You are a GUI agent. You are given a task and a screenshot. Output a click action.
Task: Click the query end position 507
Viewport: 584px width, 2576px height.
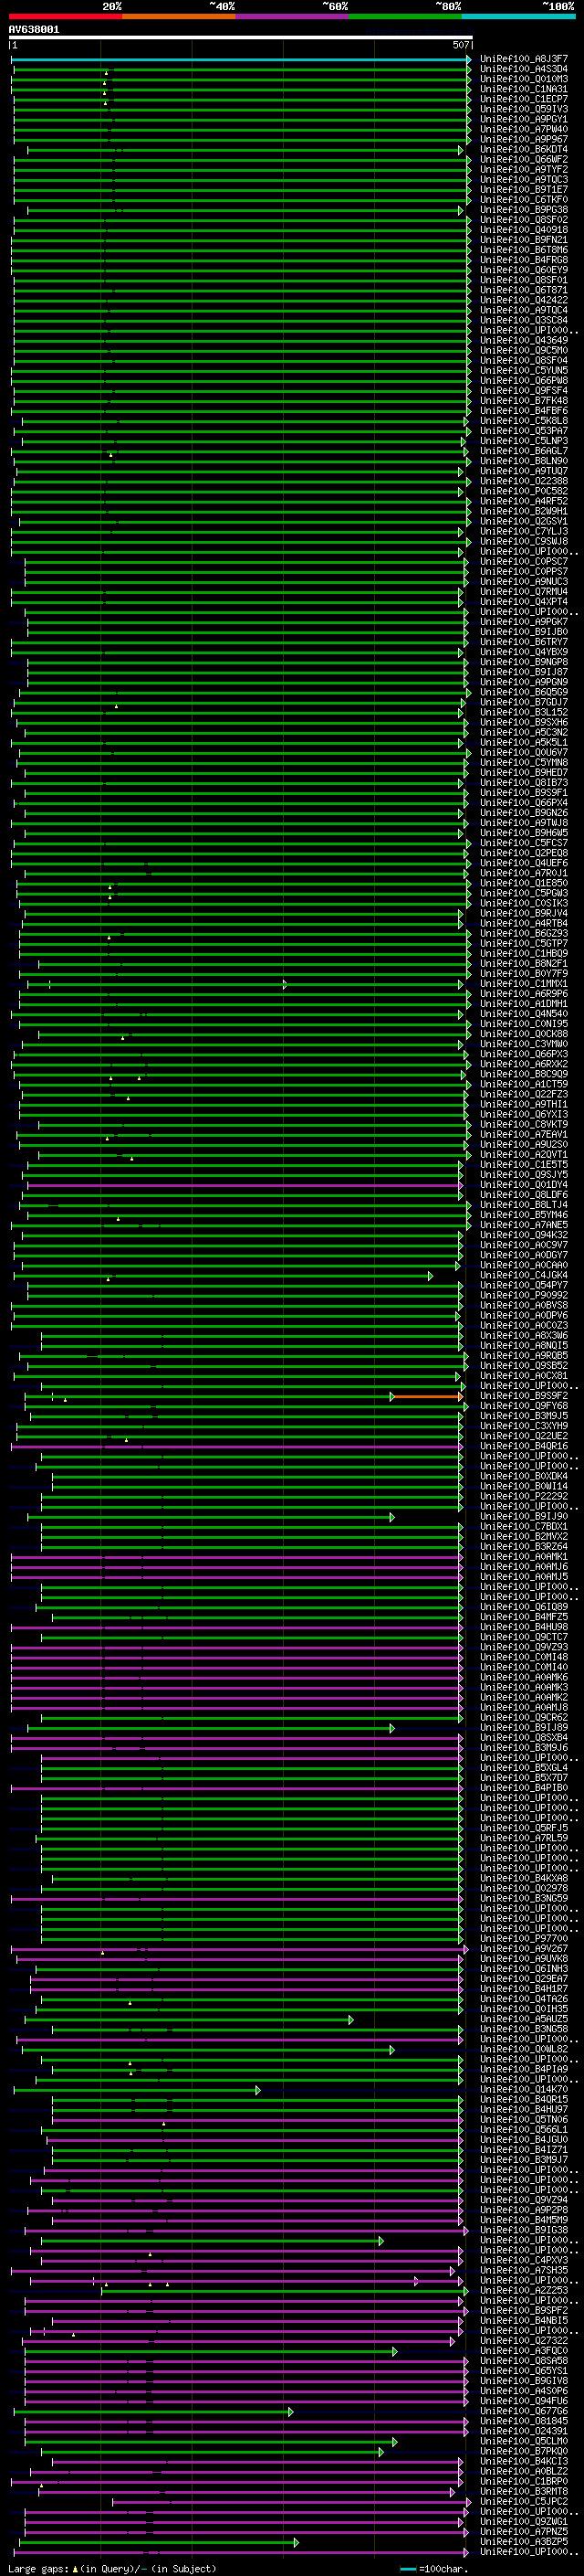pos(460,45)
